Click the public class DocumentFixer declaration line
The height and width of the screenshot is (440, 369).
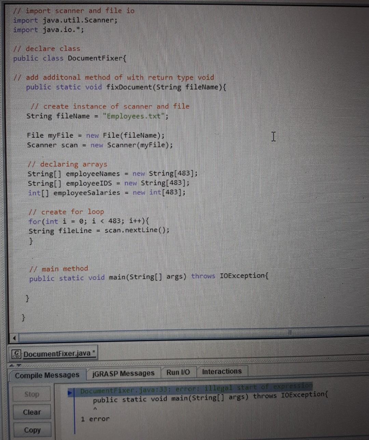click(68, 58)
